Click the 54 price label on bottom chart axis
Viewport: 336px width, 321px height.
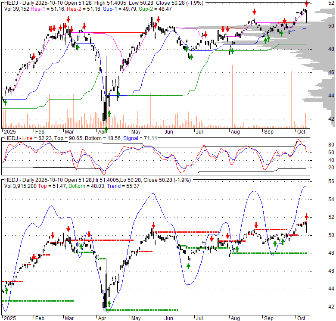331,199
